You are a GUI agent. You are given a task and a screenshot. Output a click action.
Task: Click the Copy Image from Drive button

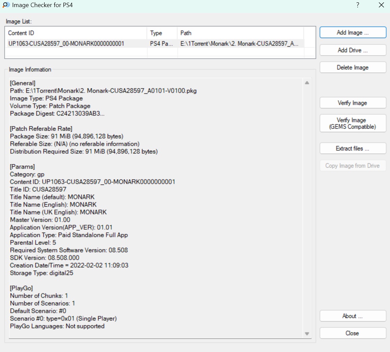(353, 166)
